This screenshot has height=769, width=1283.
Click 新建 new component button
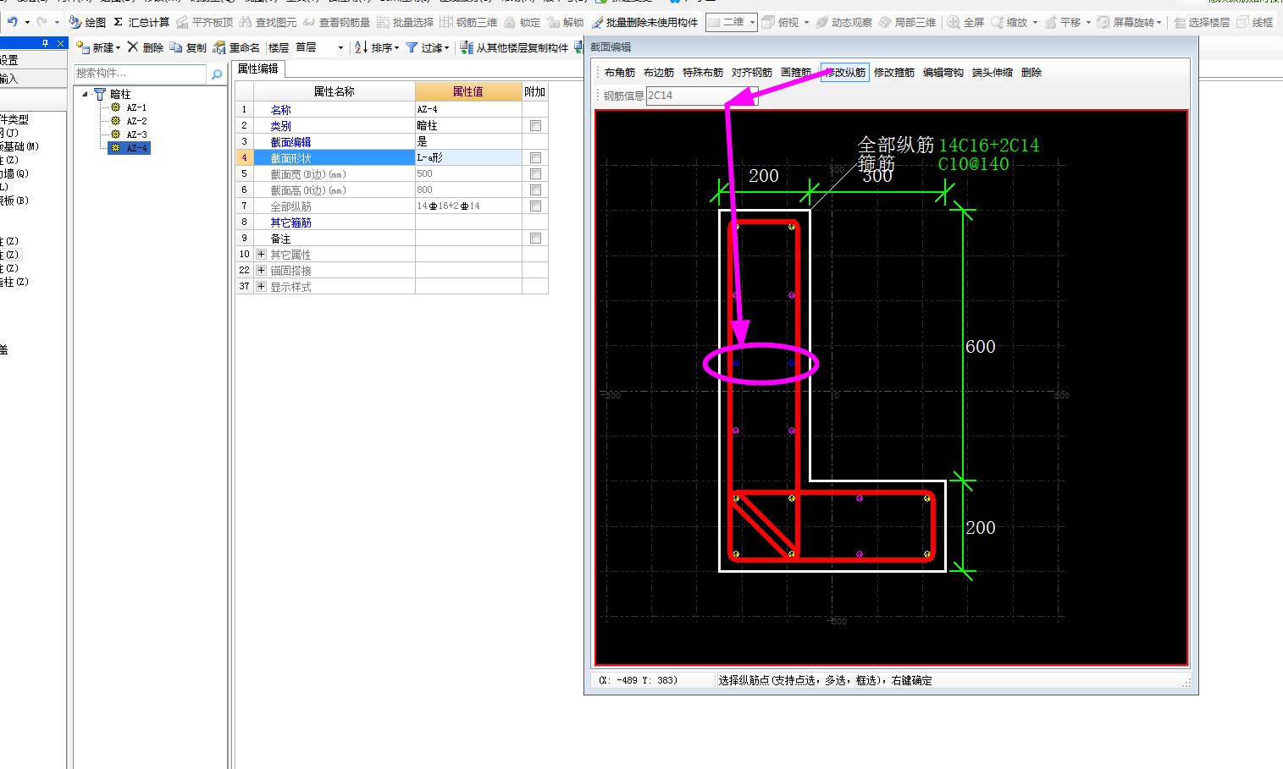[x=97, y=47]
